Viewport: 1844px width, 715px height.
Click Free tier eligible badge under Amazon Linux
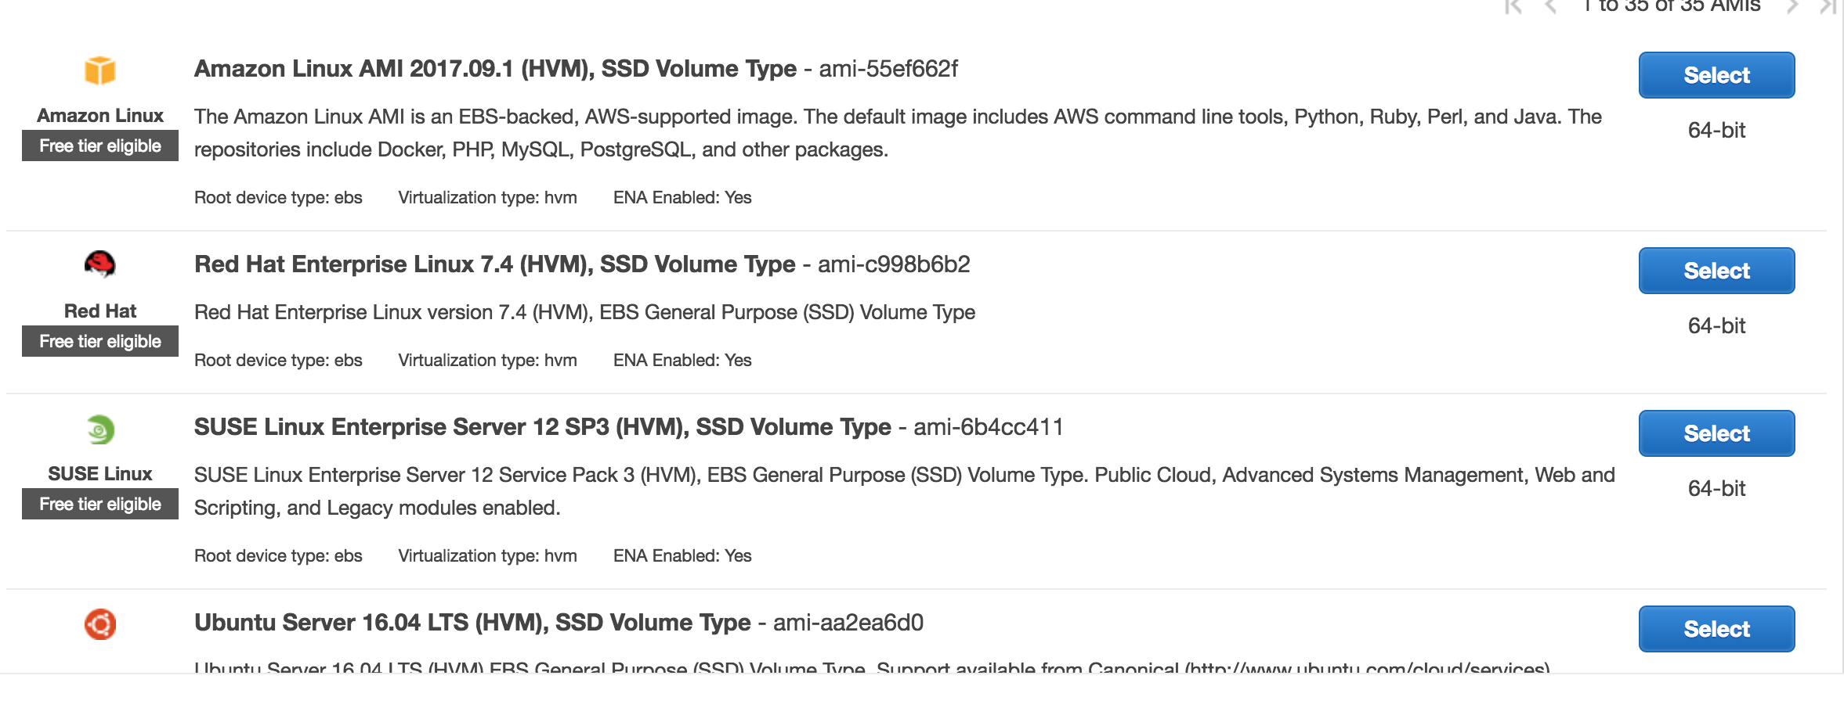[x=100, y=146]
